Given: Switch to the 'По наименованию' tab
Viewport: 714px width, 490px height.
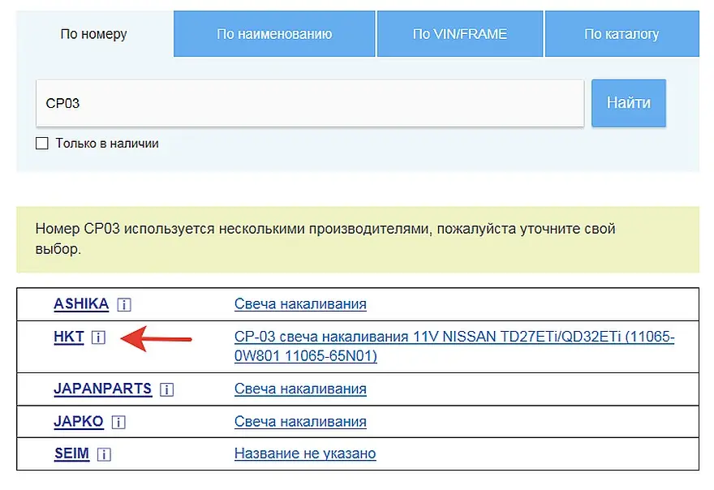Looking at the screenshot, I should click(274, 34).
